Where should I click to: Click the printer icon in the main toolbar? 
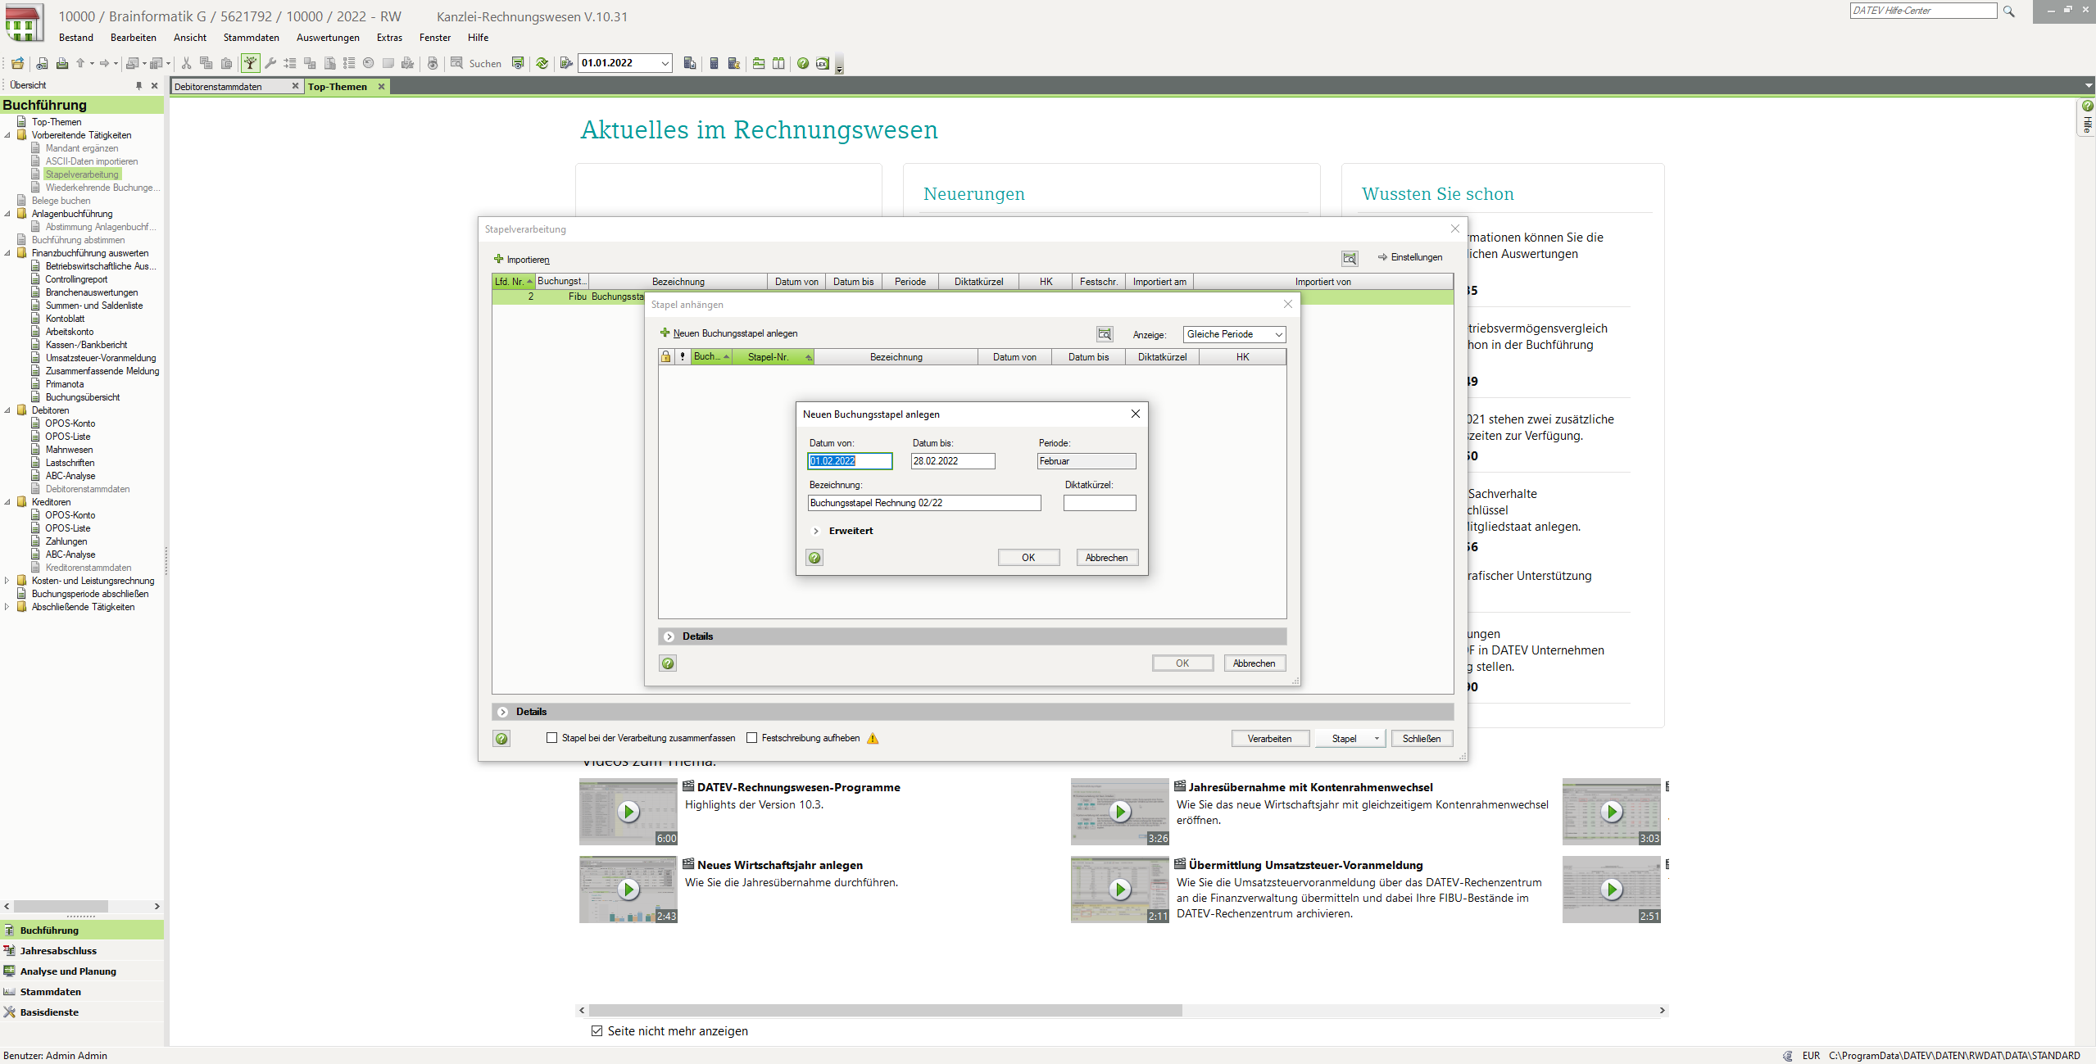click(x=62, y=63)
